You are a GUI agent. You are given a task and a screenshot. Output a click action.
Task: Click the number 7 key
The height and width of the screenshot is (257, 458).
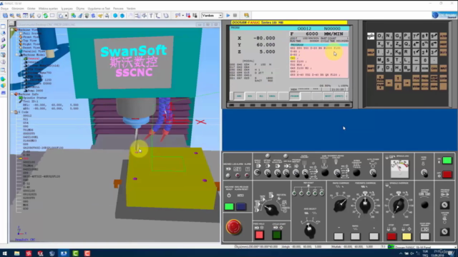(416, 36)
